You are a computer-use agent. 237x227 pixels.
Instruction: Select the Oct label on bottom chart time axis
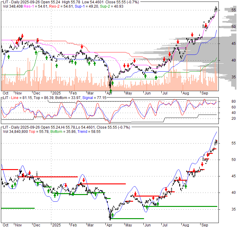click(x=5, y=225)
